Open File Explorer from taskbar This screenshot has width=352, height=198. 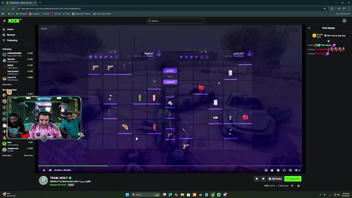[182, 195]
